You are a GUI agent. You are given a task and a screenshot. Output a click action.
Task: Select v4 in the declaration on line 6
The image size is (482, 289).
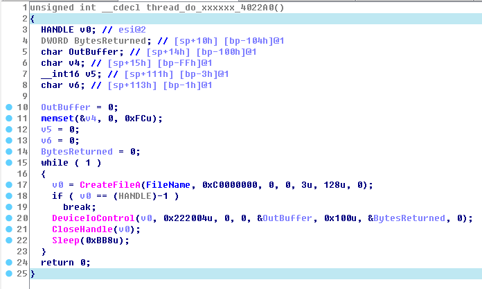74,63
